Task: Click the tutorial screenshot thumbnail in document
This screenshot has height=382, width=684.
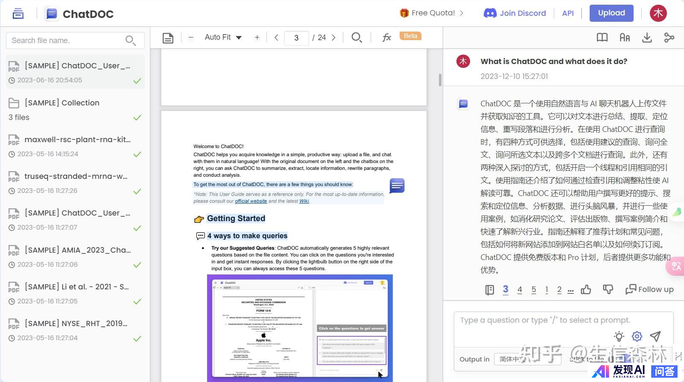Action: 300,328
